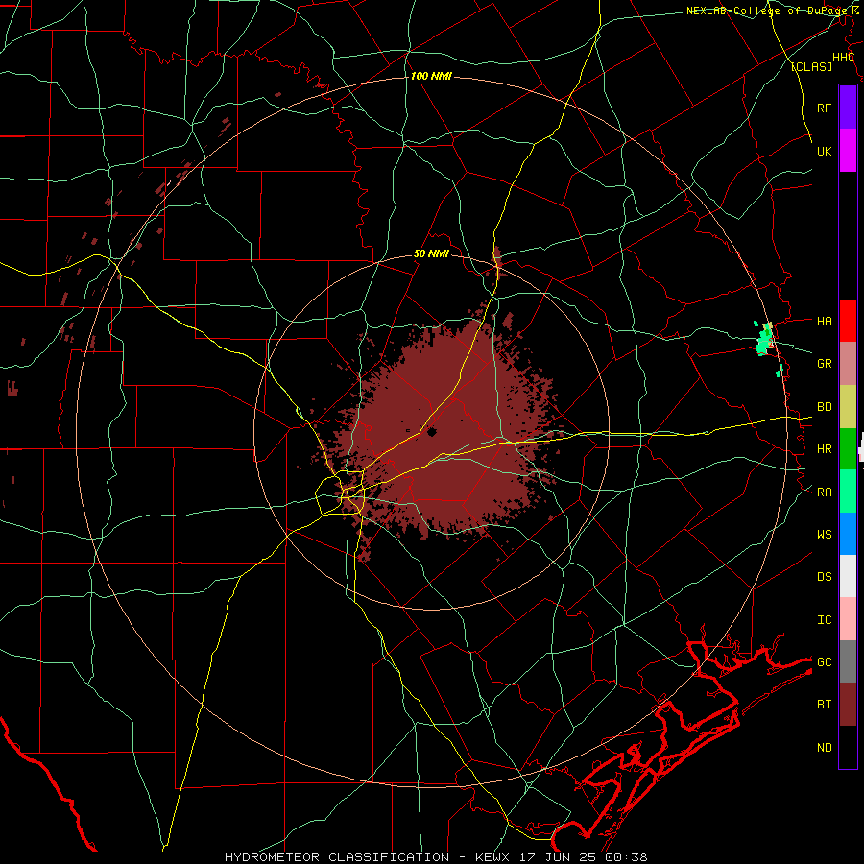Click the UK magenta legend swatch

pos(848,151)
